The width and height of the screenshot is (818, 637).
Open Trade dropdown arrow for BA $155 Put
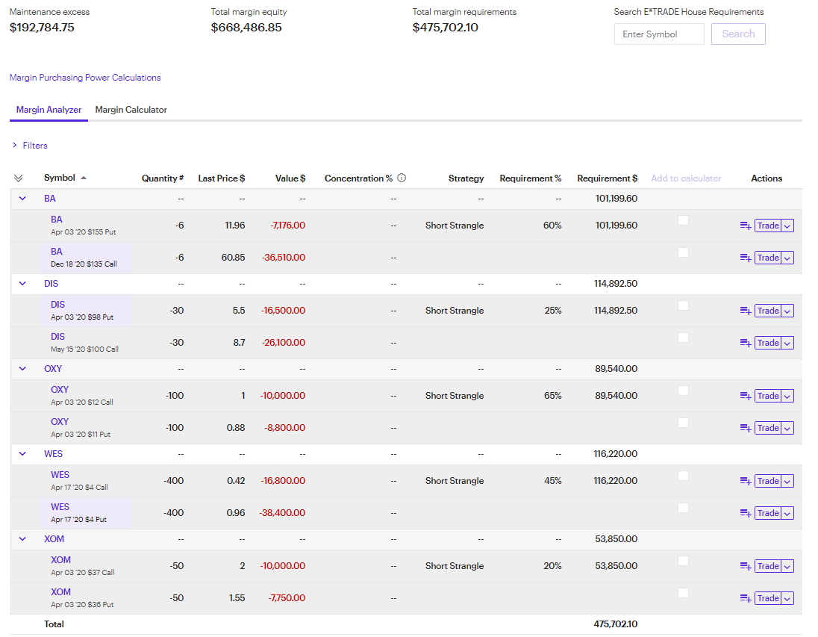tap(787, 226)
